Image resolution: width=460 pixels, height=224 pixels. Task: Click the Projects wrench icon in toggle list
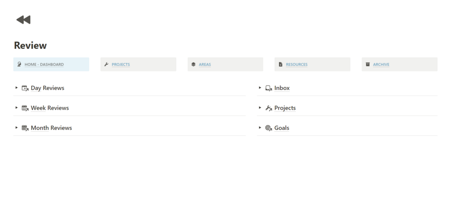(269, 108)
